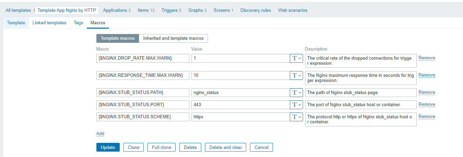Open value type dropdown for RESPONSE_TIME.MAX.WARN macro
The width and height of the screenshot is (463, 157).
point(296,75)
